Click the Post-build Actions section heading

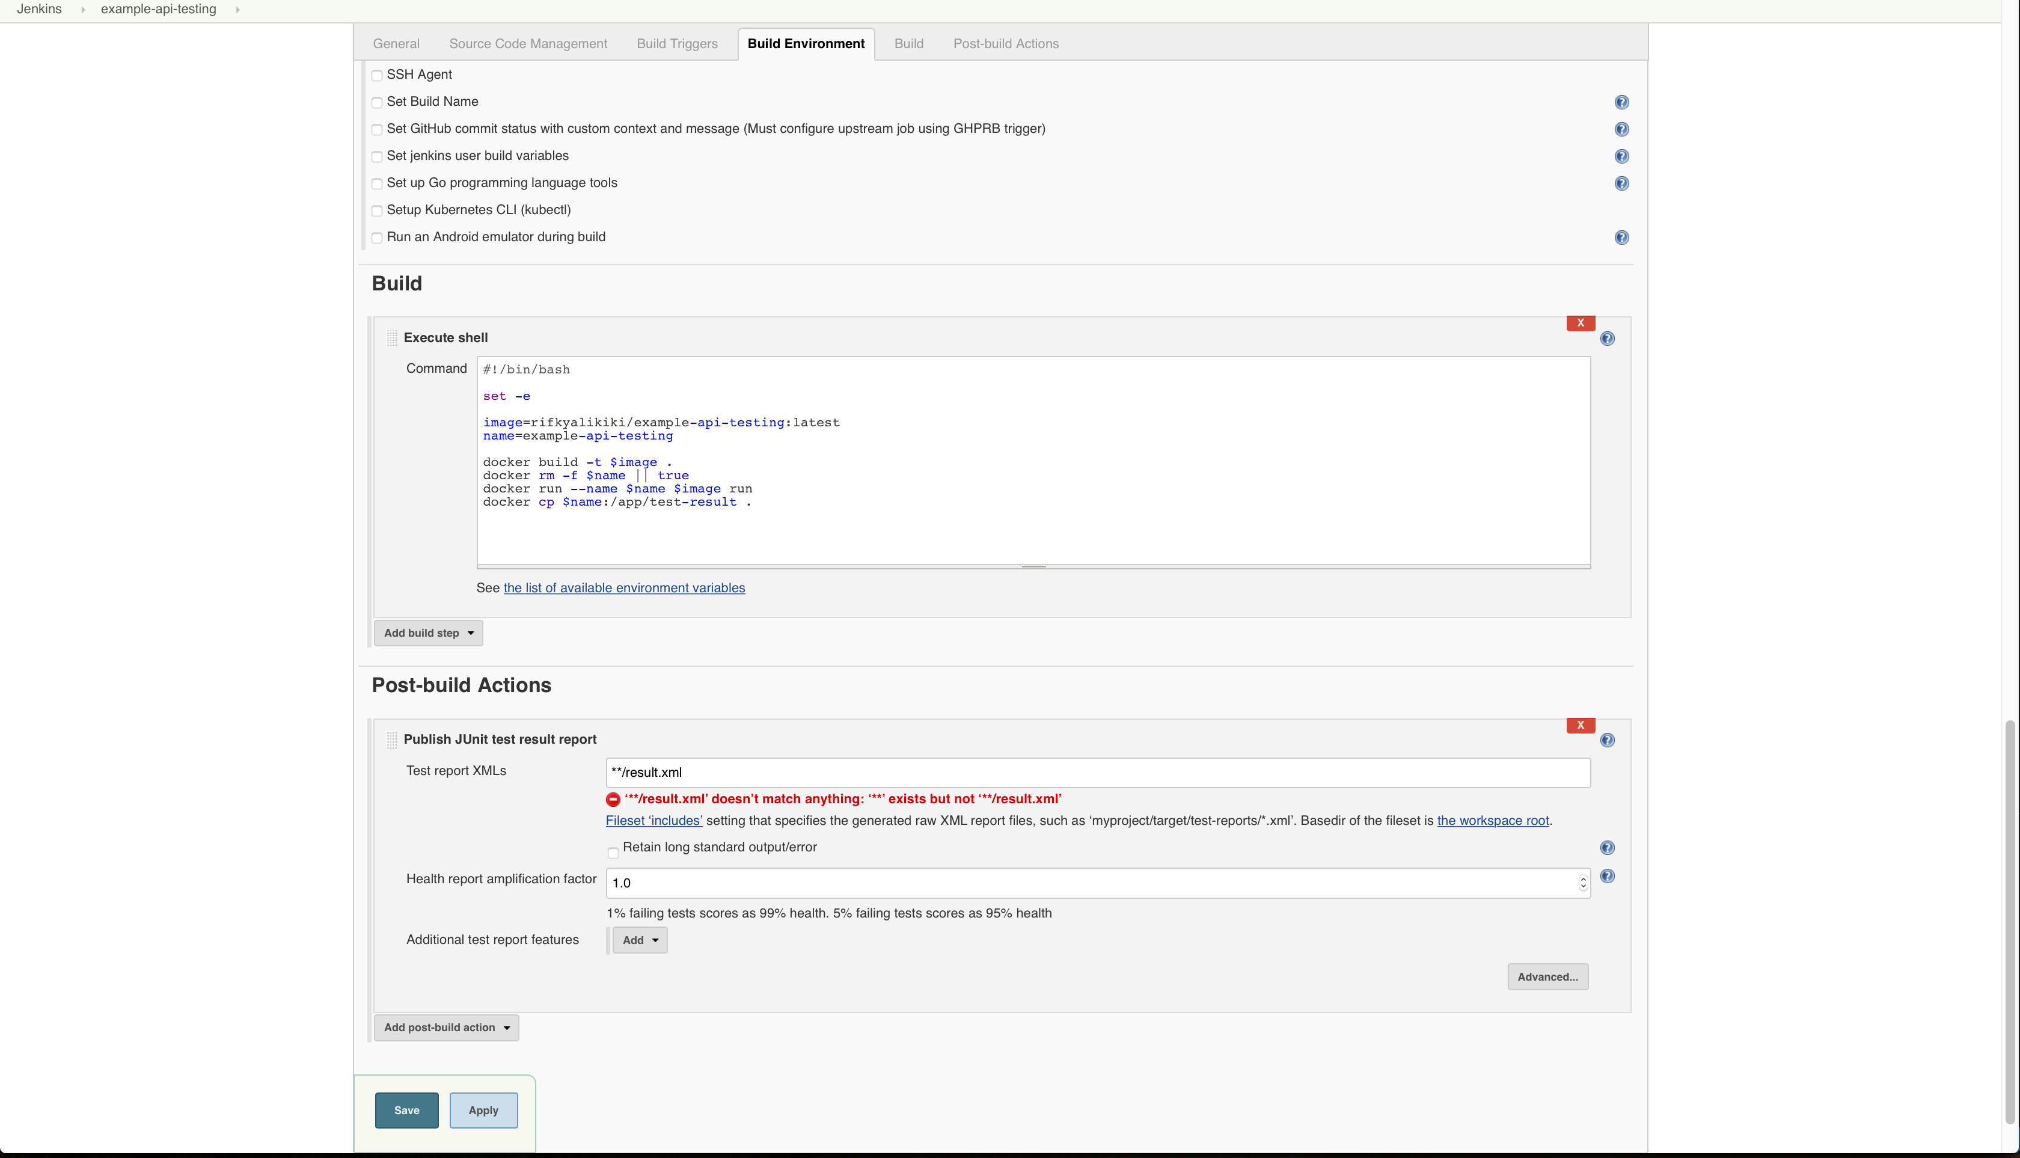point(461,685)
